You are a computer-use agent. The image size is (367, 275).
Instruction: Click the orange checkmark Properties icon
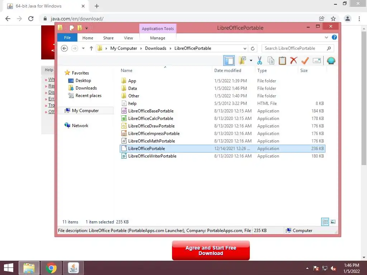tap(305, 61)
